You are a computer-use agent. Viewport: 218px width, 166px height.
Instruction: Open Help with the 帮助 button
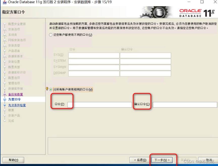(13, 160)
